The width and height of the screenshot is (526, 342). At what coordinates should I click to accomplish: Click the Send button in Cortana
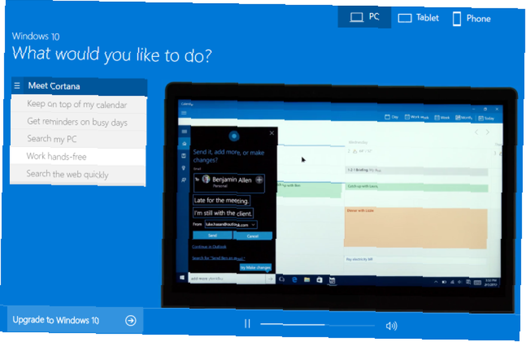click(x=213, y=236)
